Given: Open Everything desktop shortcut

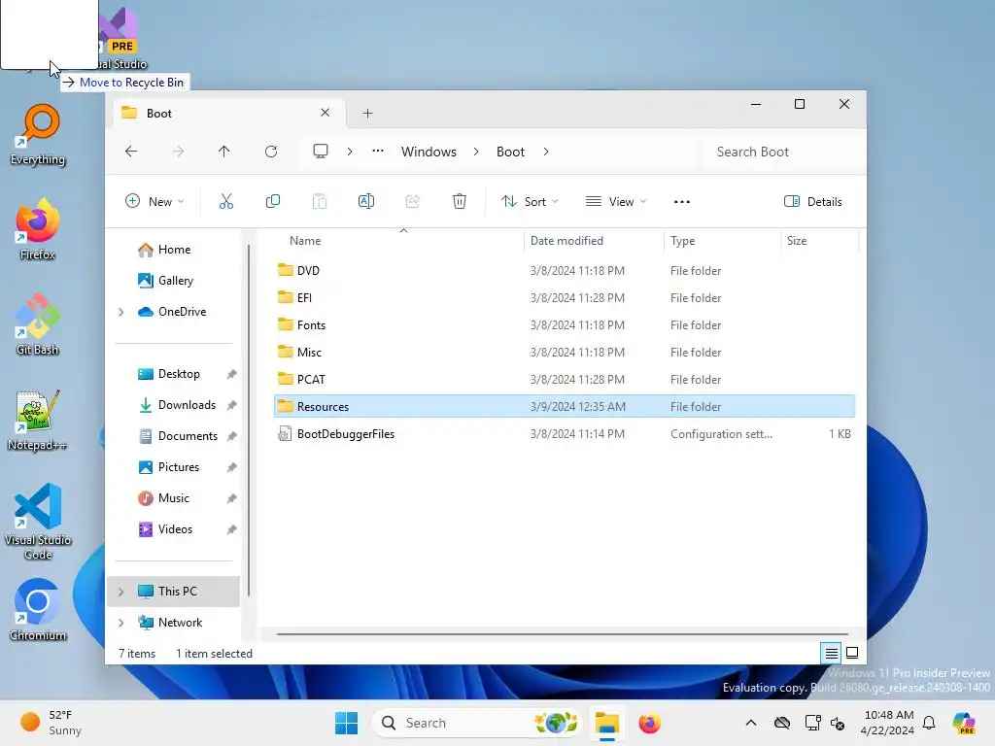Looking at the screenshot, I should 38,135.
